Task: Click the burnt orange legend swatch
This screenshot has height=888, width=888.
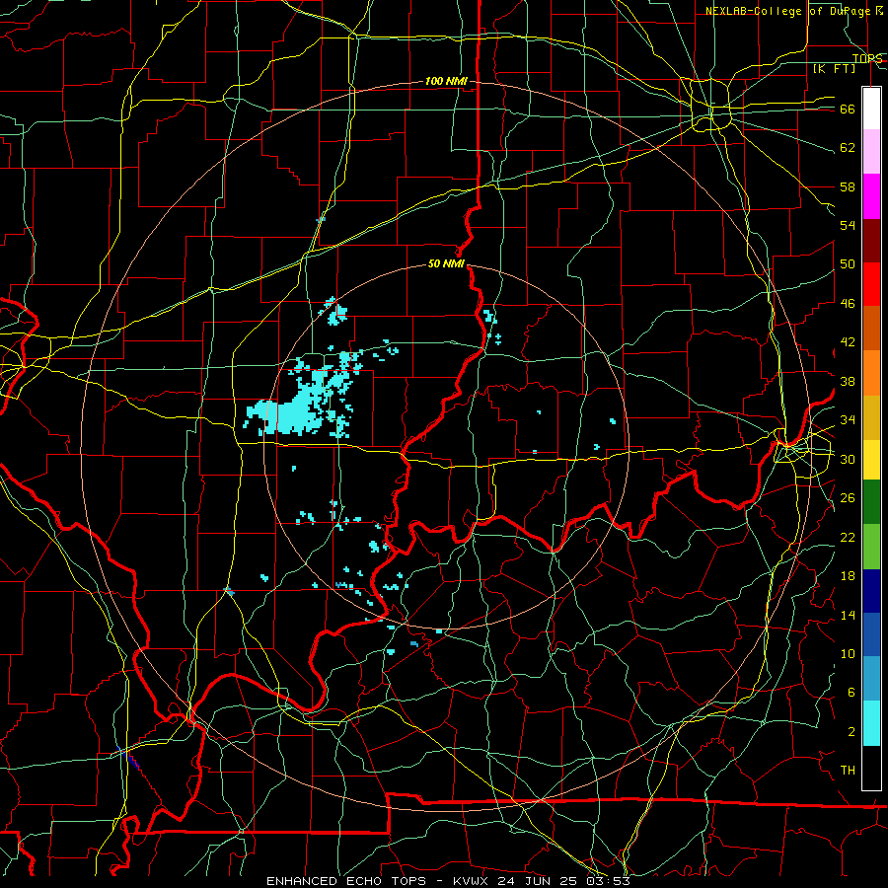Action: (x=871, y=328)
